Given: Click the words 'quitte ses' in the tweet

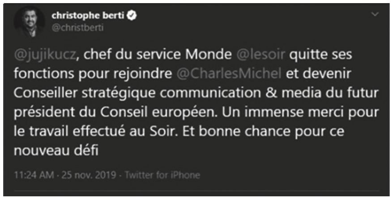Looking at the screenshot, I should (321, 55).
